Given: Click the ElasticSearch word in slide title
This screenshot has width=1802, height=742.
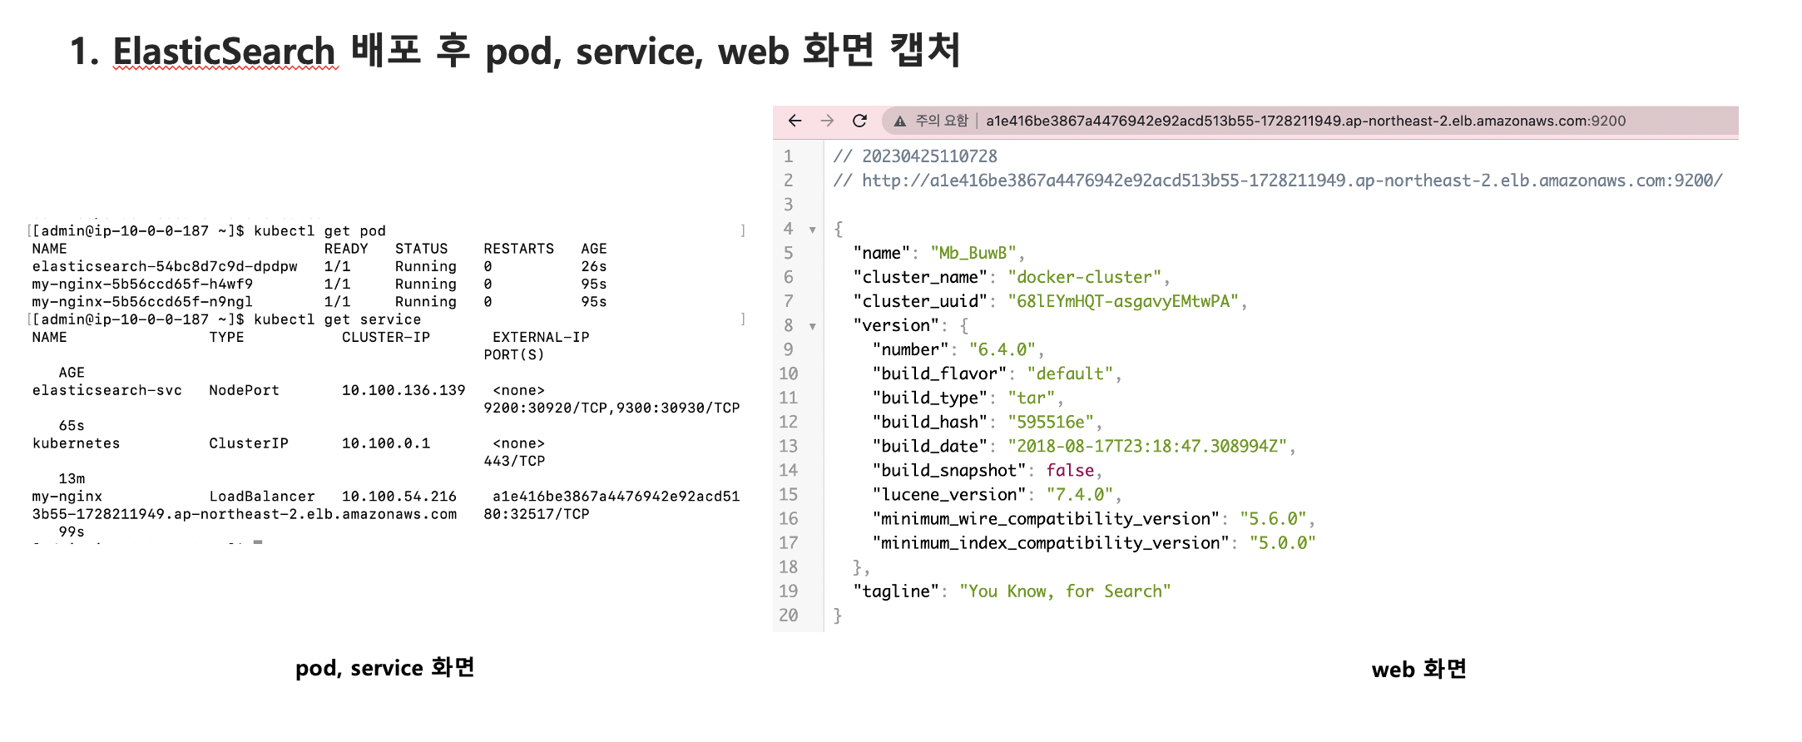Looking at the screenshot, I should point(225,51).
